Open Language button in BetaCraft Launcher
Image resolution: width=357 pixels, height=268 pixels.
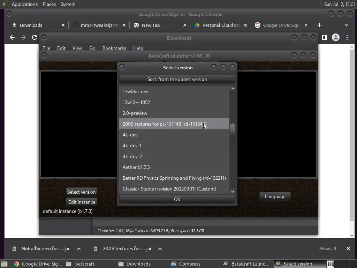pyautogui.click(x=275, y=196)
